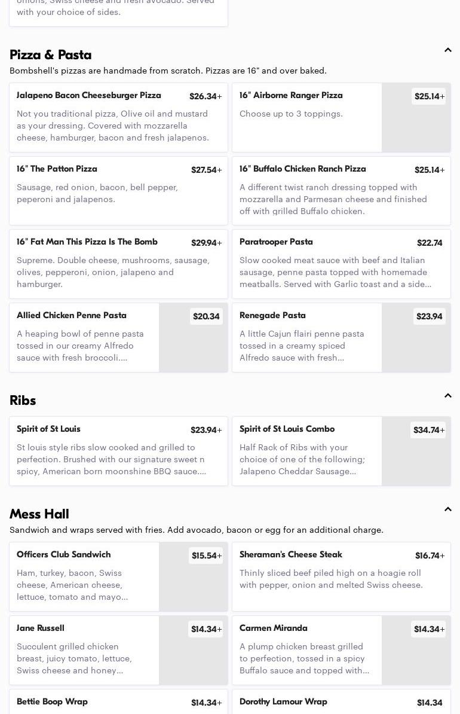Select the Spirit of St Louis ribs title
Viewport: 460px width, 714px height.
click(x=48, y=429)
